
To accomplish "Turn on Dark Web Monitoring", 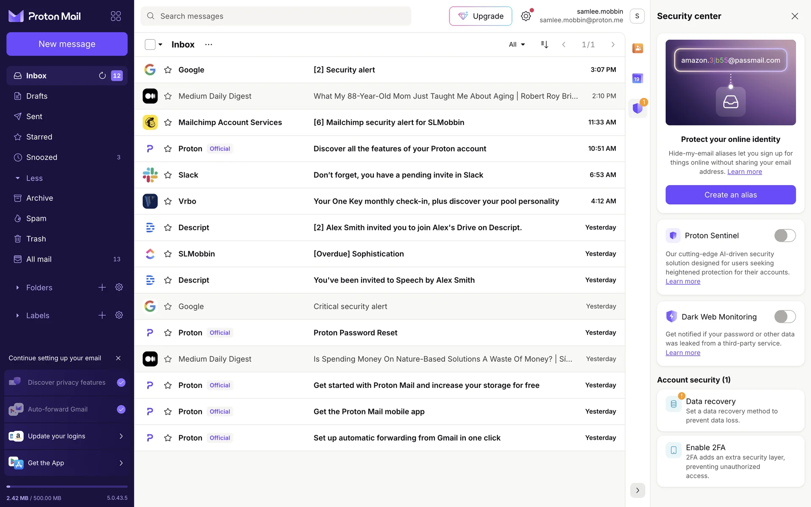I will [784, 316].
